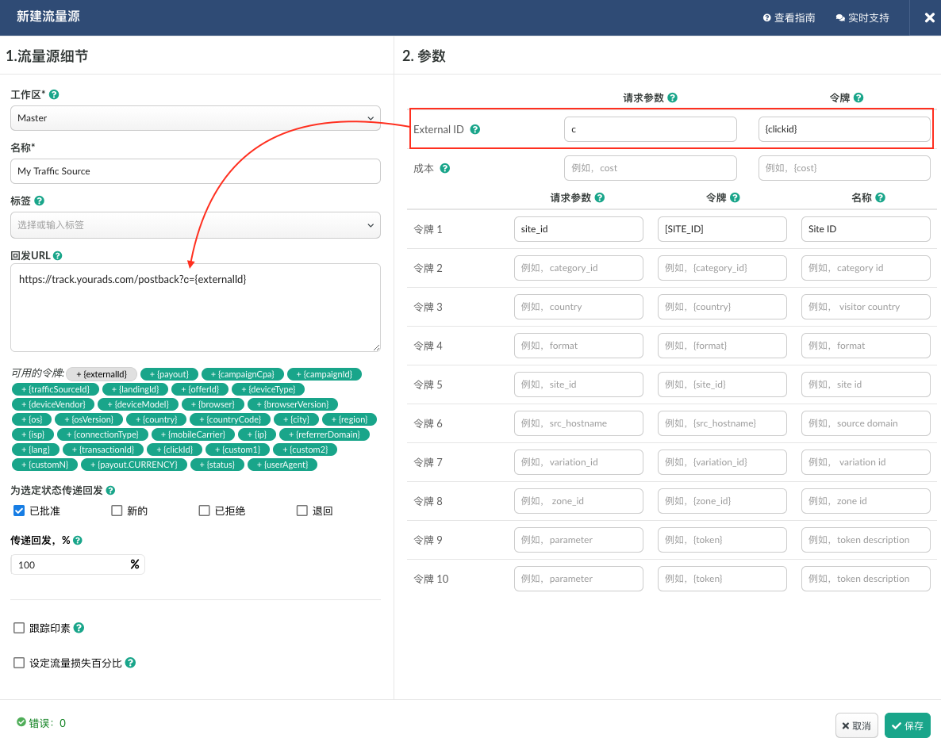This screenshot has width=941, height=746.
Task: Click the help icon next to 回发URL
Action: 58,256
